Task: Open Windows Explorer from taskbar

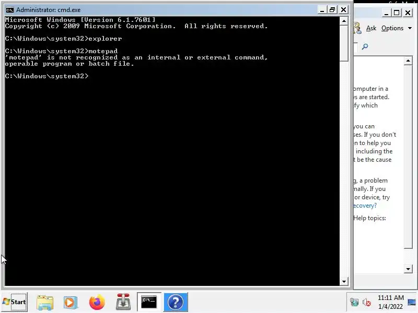Action: [45, 302]
